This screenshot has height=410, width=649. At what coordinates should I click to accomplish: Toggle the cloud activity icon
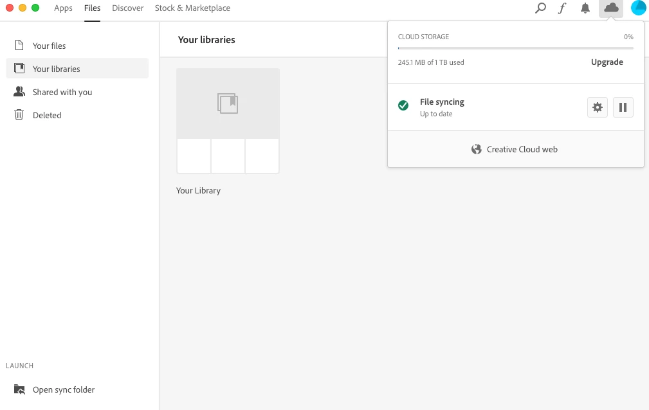click(611, 8)
